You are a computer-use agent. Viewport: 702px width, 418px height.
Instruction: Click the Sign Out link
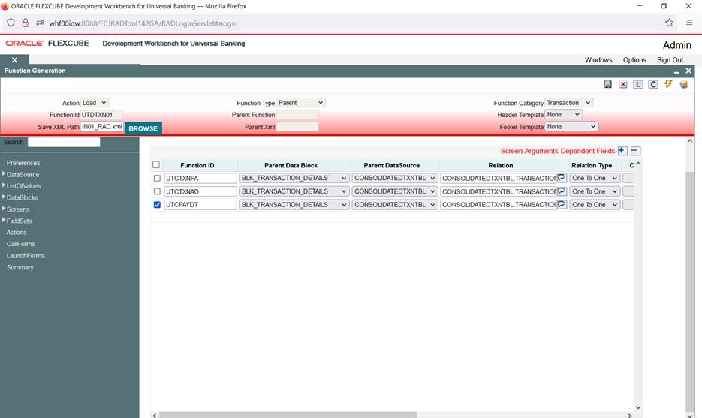670,59
